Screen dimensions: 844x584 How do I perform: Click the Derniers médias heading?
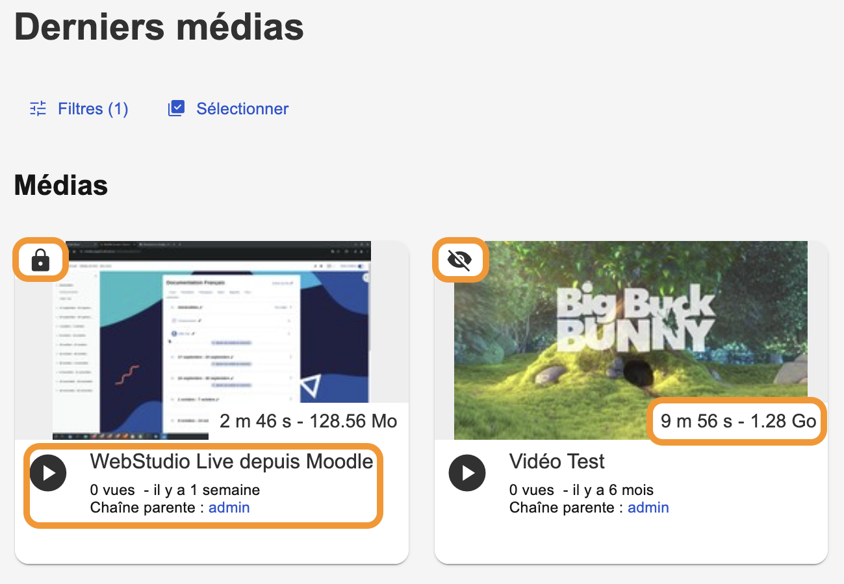[159, 27]
